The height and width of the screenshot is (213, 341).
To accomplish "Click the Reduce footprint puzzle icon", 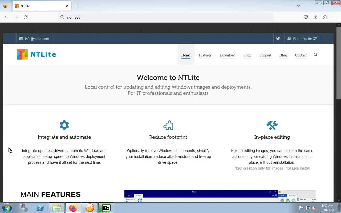I will (x=168, y=125).
